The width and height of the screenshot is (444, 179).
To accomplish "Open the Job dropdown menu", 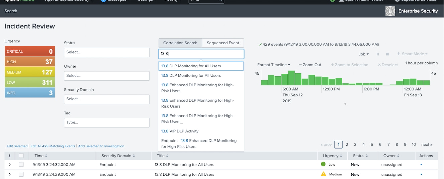I will 364,54.
